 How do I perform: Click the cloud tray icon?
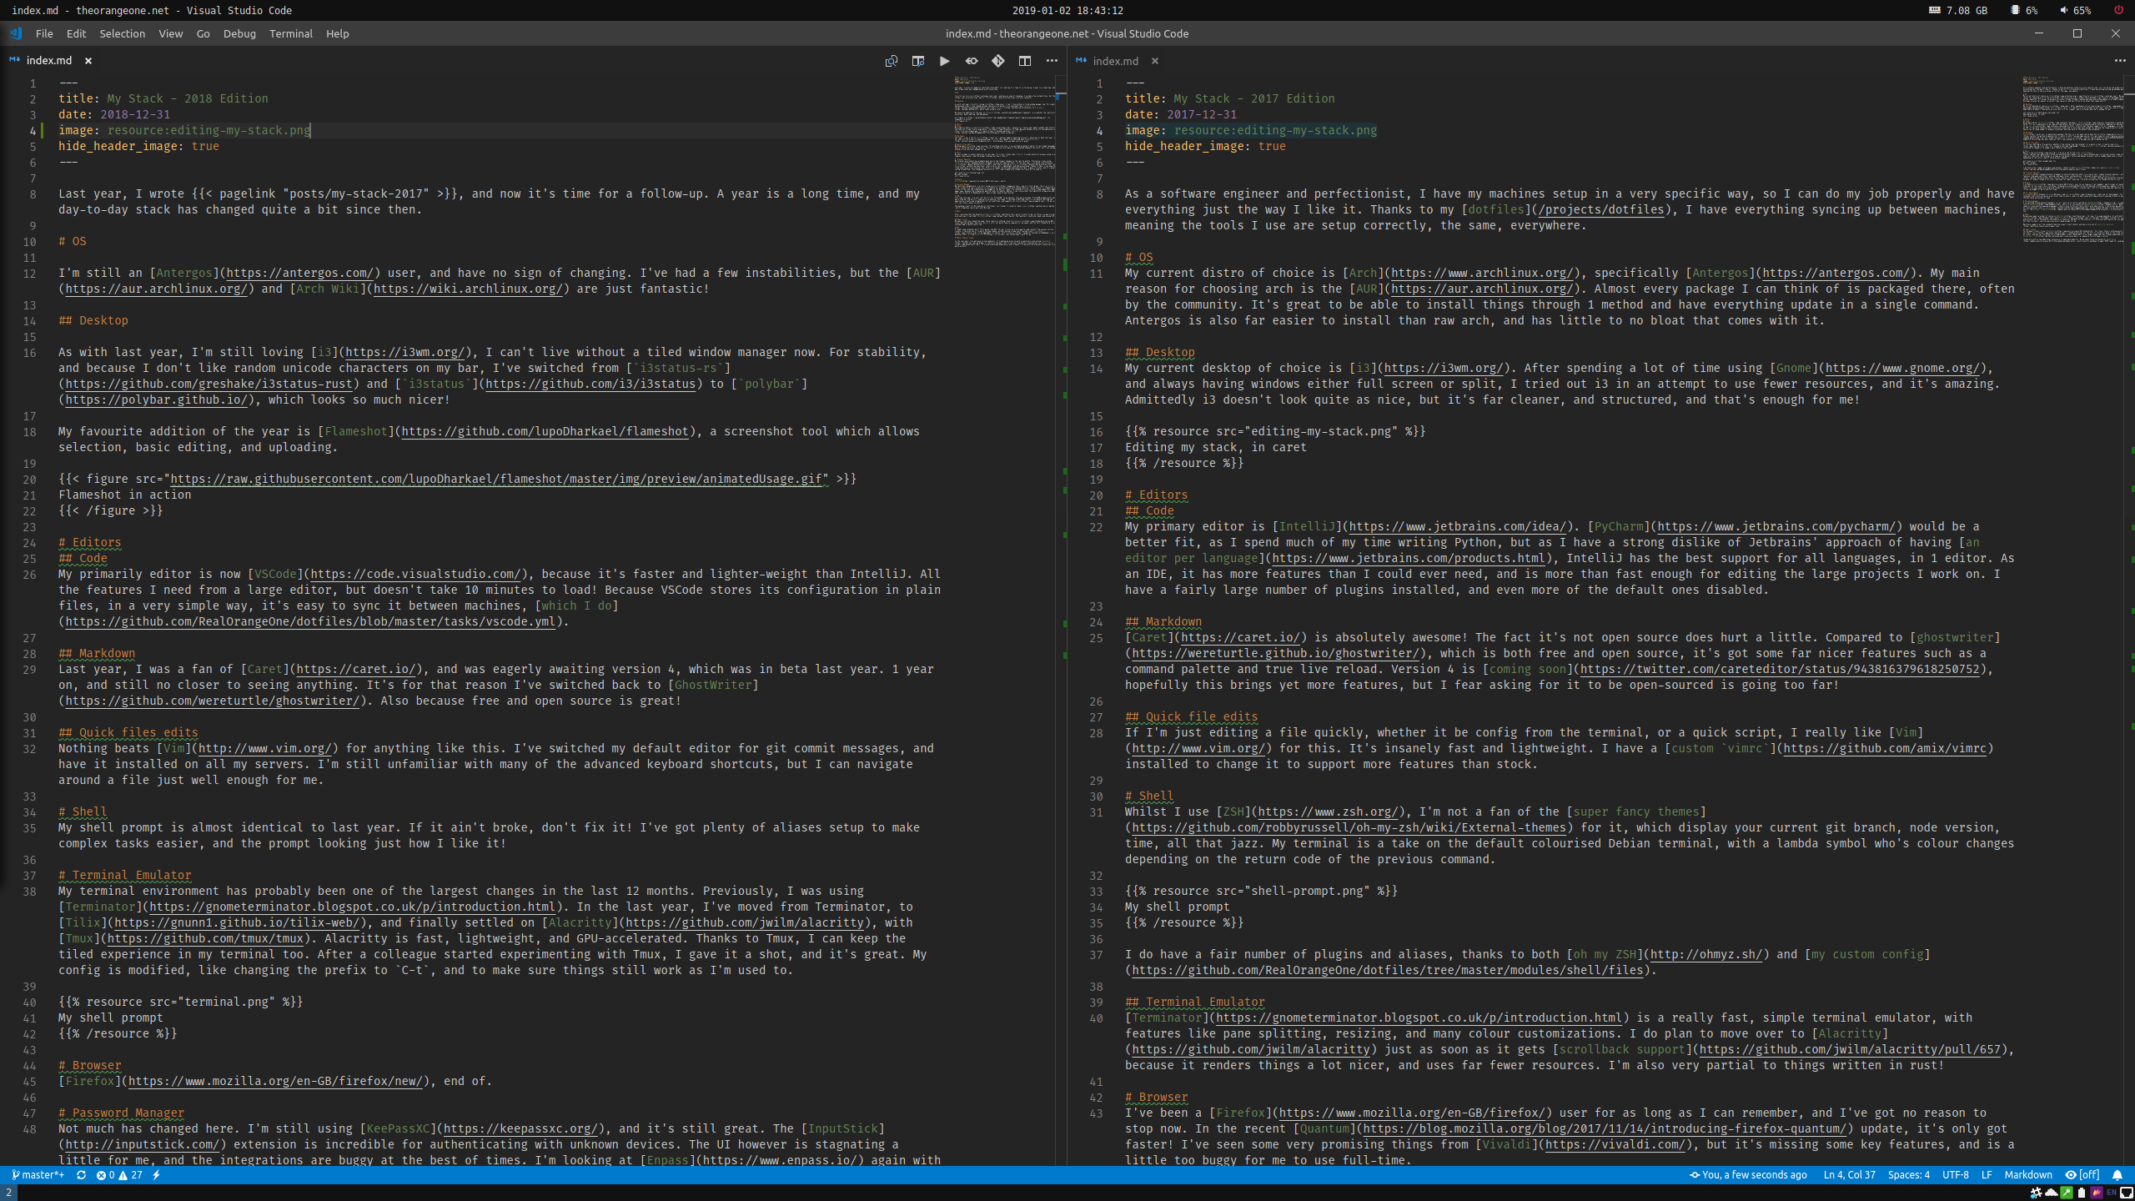pyautogui.click(x=2052, y=1193)
